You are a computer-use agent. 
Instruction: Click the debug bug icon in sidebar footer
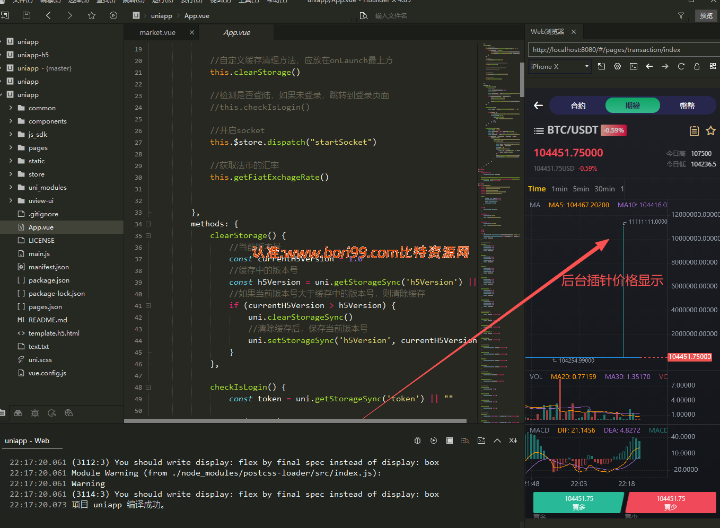(35, 413)
